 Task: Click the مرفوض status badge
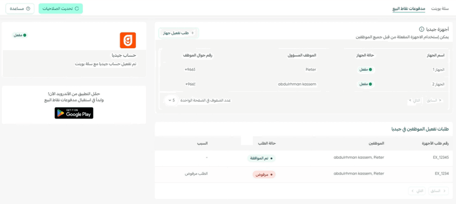[264, 175]
